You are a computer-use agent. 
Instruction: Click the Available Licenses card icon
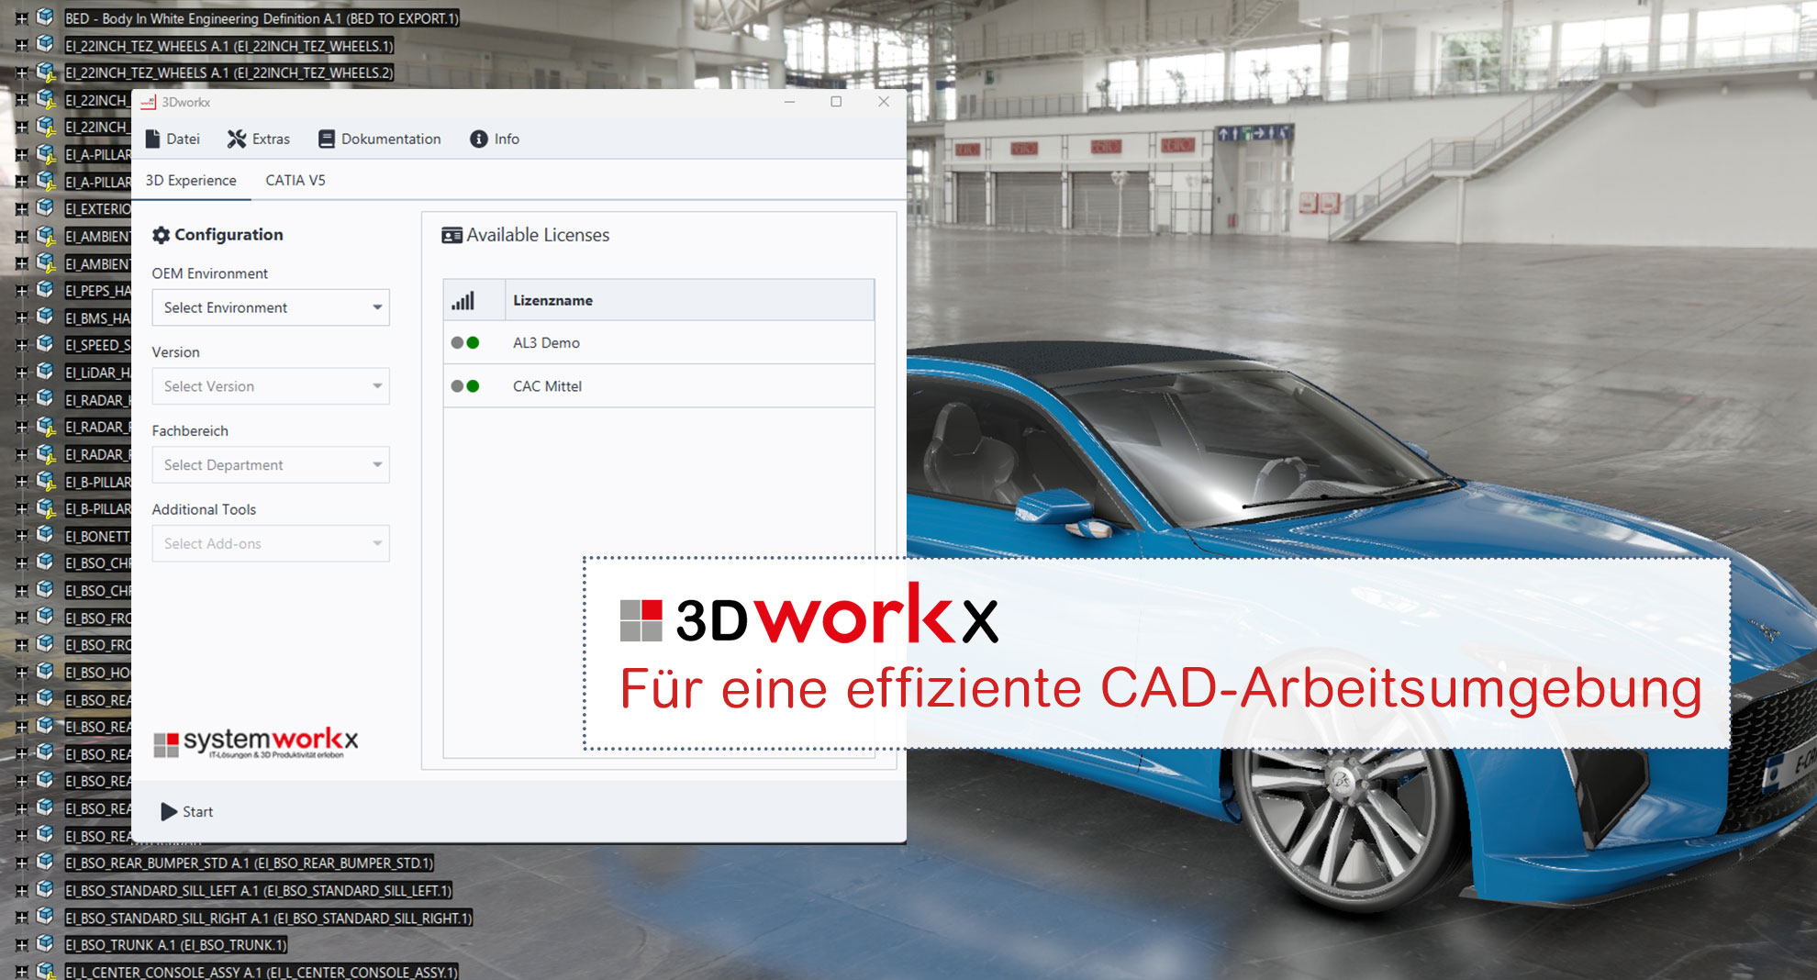[x=451, y=235]
